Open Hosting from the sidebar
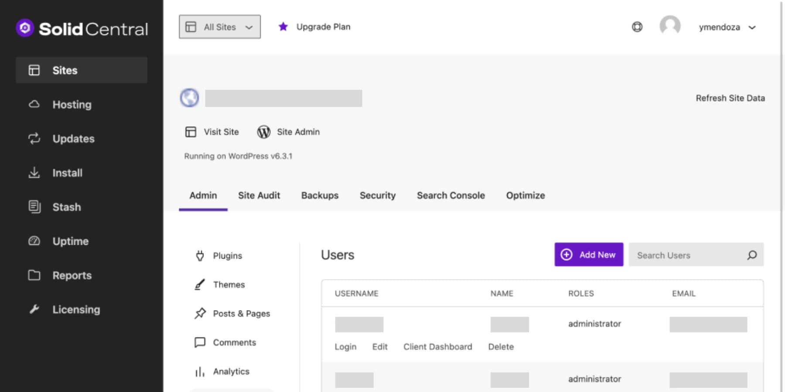 coord(34,105)
